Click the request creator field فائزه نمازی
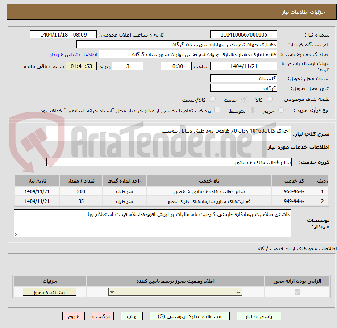This screenshot has width=337, height=328. 188,54
